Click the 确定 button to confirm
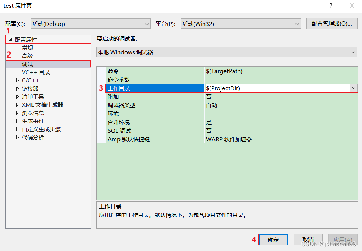 coord(273,240)
